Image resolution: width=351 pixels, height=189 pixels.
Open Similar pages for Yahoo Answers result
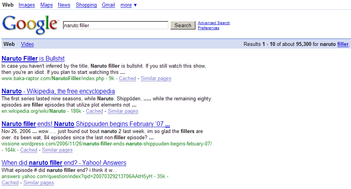tap(38, 183)
